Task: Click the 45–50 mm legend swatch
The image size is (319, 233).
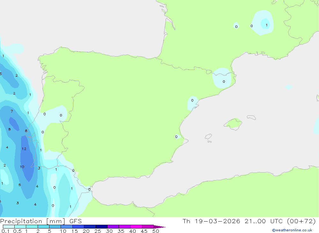Action: pos(148,227)
